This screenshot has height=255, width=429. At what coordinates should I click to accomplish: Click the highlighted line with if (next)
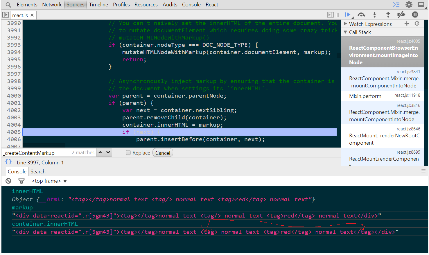180,132
